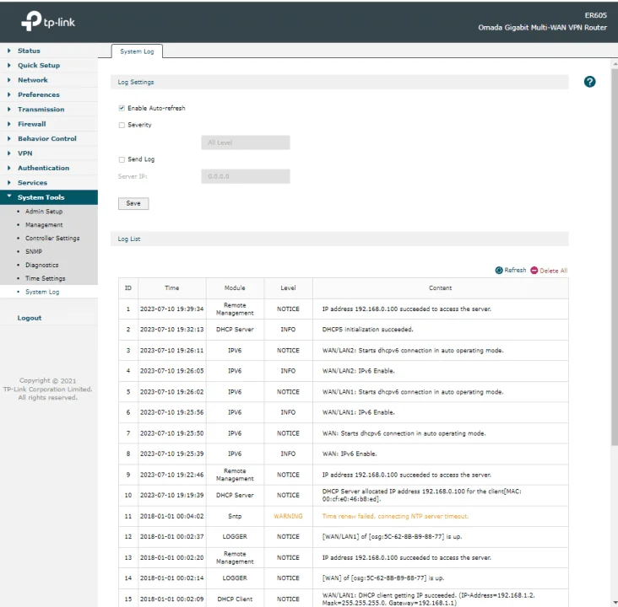Check the Send Log checkbox
The image size is (618, 607).
(x=122, y=159)
